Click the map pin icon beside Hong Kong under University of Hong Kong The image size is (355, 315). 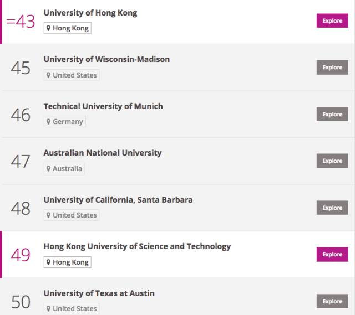click(x=48, y=28)
